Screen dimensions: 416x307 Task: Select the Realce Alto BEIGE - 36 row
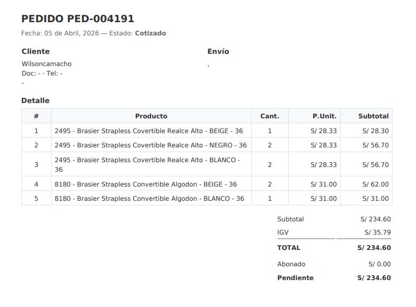pyautogui.click(x=149, y=131)
